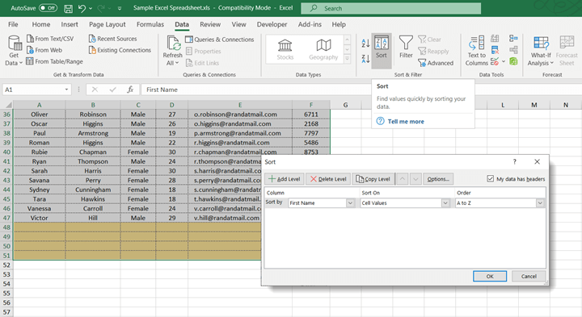The image size is (582, 317).
Task: Click the Insert Function fx icon
Action: click(x=130, y=90)
